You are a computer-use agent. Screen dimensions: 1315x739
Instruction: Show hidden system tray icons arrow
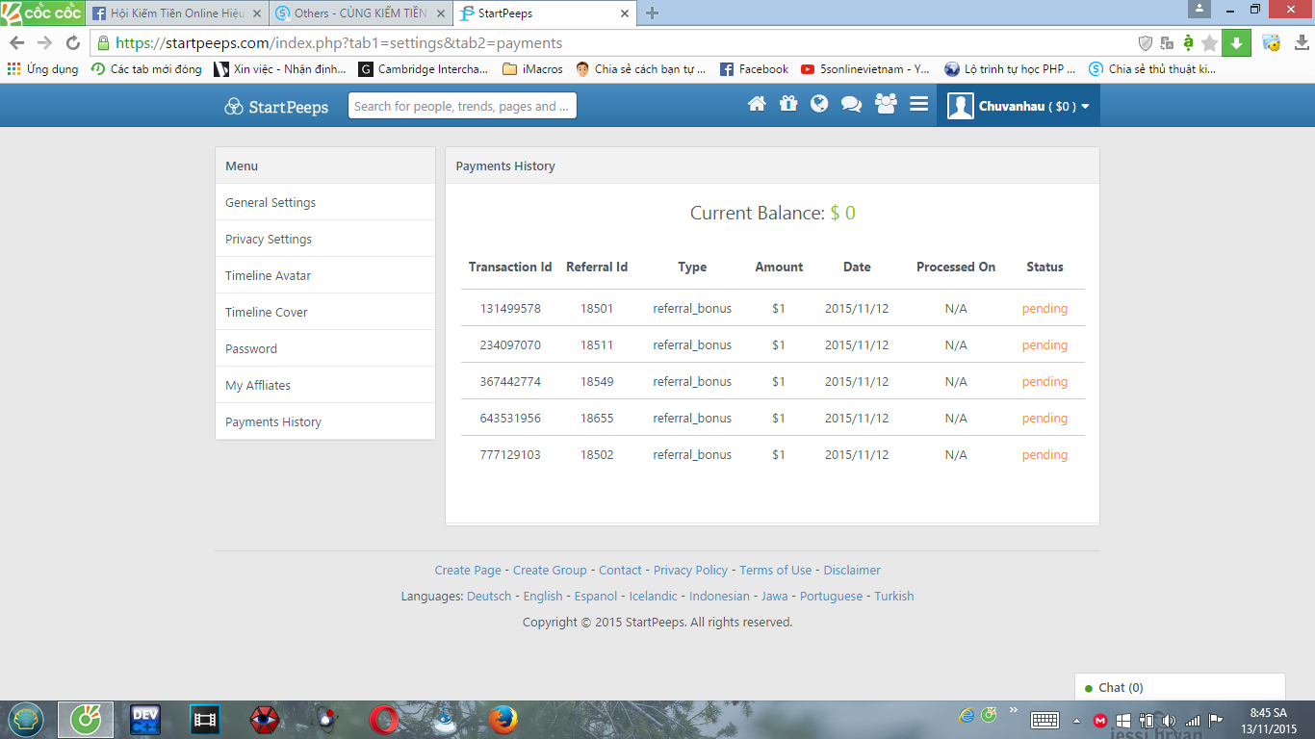[x=1076, y=720]
